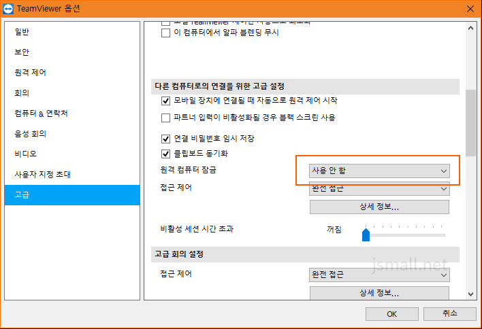The image size is (482, 329).
Task: Open the 음성 회의 settings category
Action: (x=72, y=134)
